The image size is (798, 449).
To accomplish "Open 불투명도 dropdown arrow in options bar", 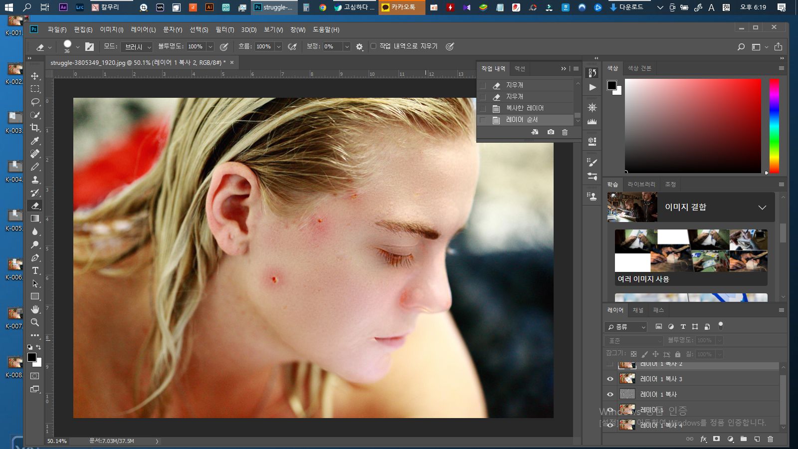I will point(210,46).
